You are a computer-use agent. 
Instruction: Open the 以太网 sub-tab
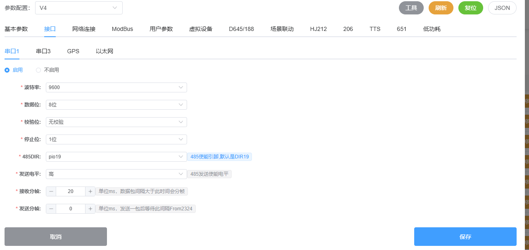click(x=104, y=51)
